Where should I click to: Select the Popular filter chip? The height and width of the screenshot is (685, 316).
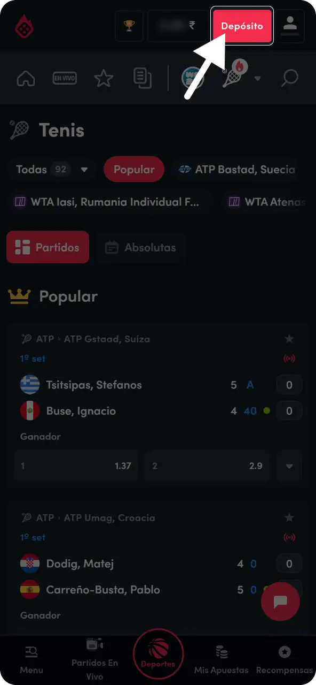click(134, 170)
